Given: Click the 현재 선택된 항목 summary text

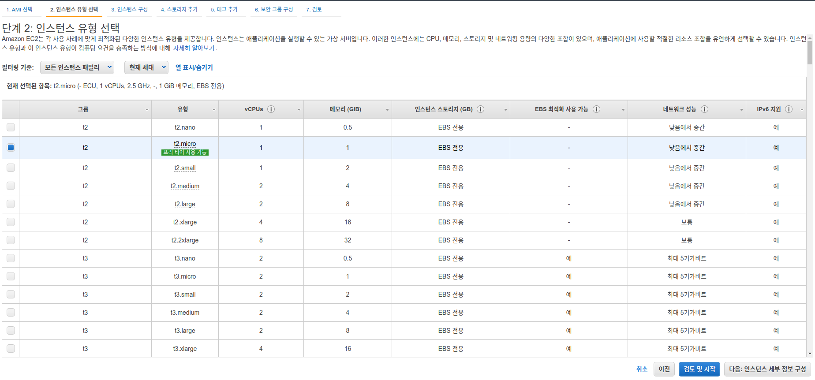Looking at the screenshot, I should click(115, 86).
